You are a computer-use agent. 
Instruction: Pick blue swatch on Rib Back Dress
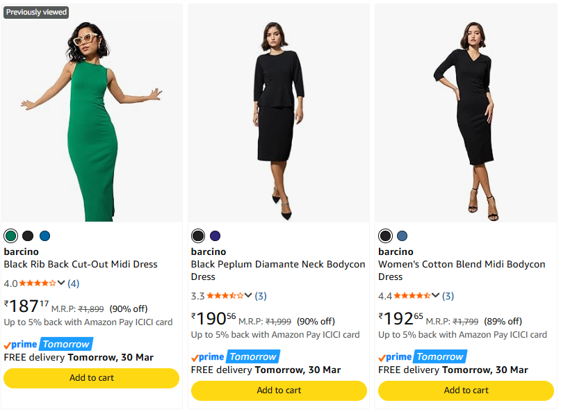45,236
